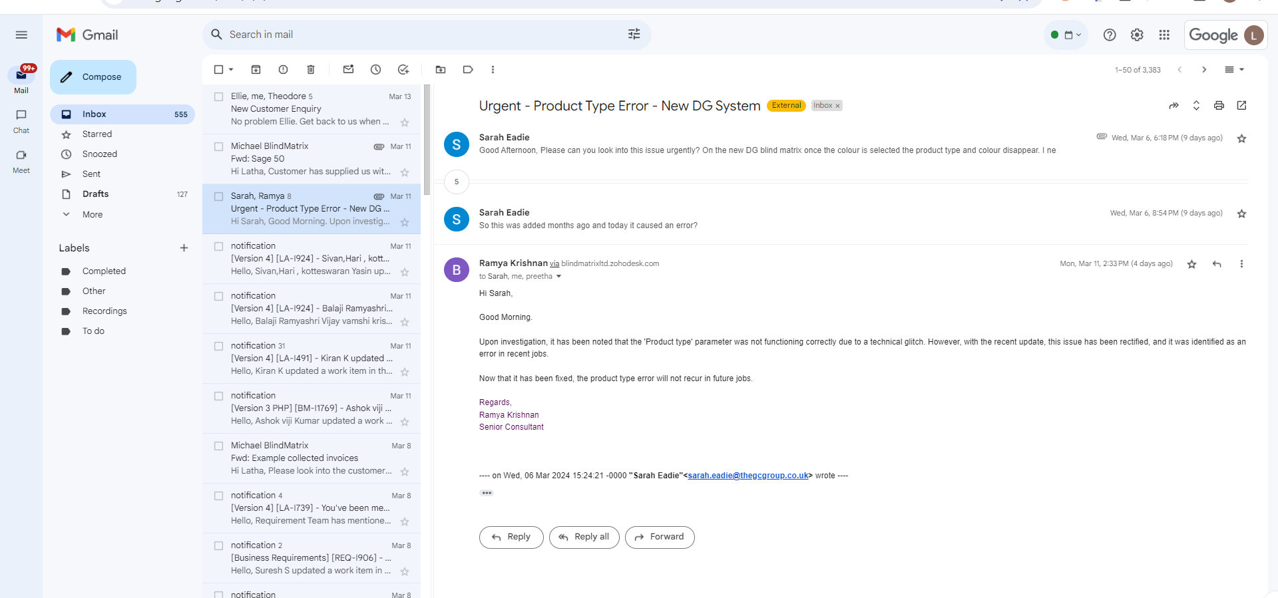Click the Reply all button
Image resolution: width=1278 pixels, height=598 pixels.
(x=584, y=537)
